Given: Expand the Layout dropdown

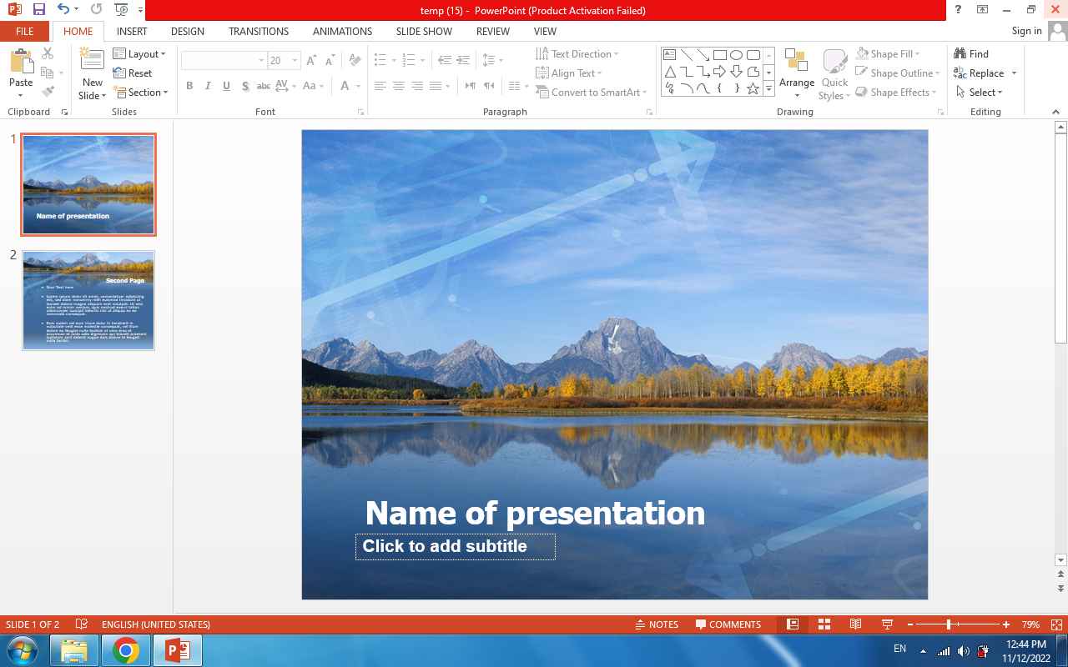Looking at the screenshot, I should (140, 54).
